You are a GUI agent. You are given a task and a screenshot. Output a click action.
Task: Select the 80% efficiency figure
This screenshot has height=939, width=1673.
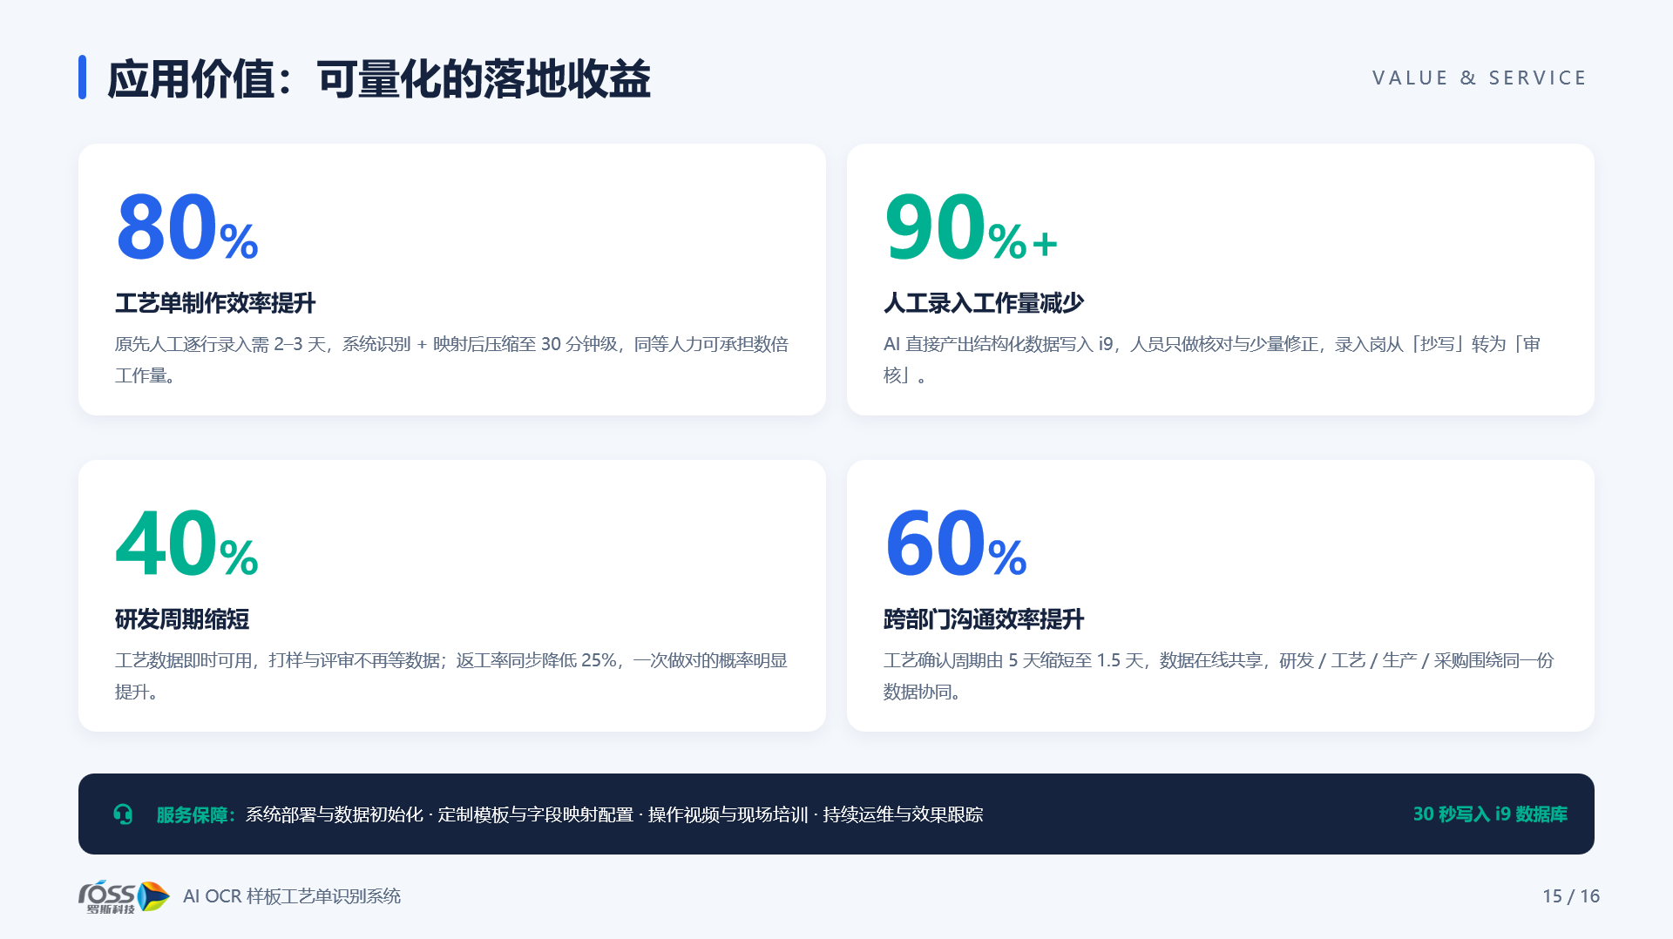tap(187, 227)
